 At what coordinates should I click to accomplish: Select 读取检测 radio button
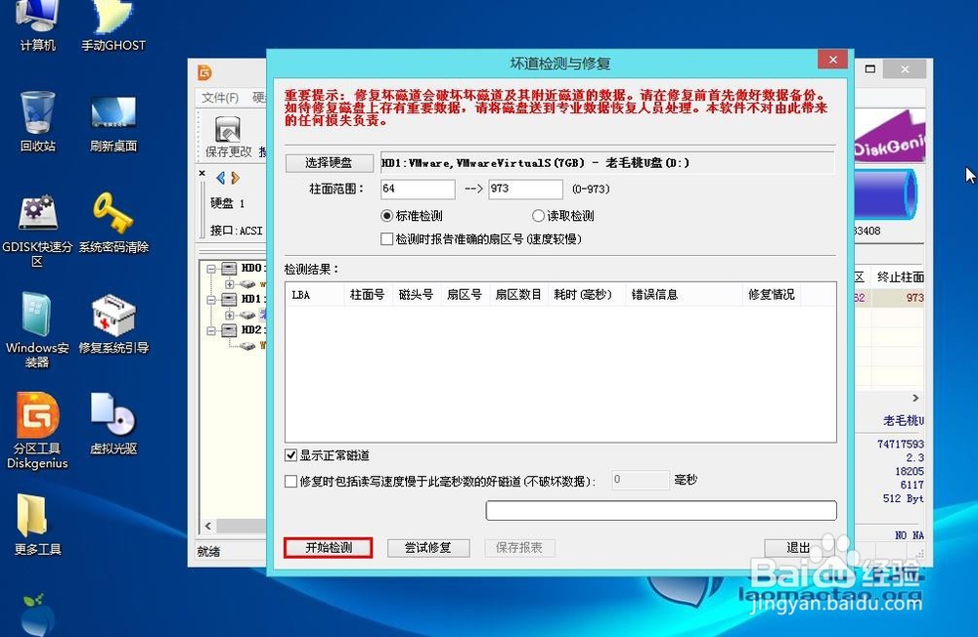point(538,216)
